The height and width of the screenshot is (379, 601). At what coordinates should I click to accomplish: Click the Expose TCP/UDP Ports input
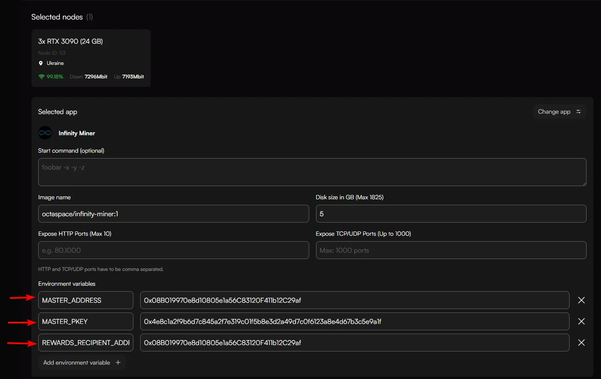[x=451, y=250]
